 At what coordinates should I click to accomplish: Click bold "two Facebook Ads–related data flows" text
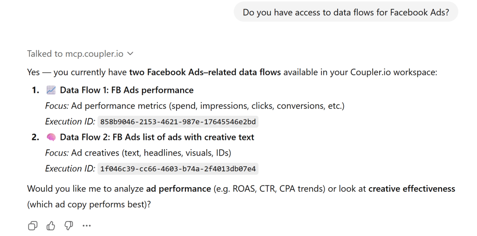(205, 72)
